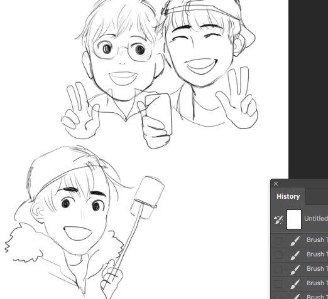Click brush icon of third Brush Tool state
Screen dimensions: 328x299
pyautogui.click(x=295, y=270)
